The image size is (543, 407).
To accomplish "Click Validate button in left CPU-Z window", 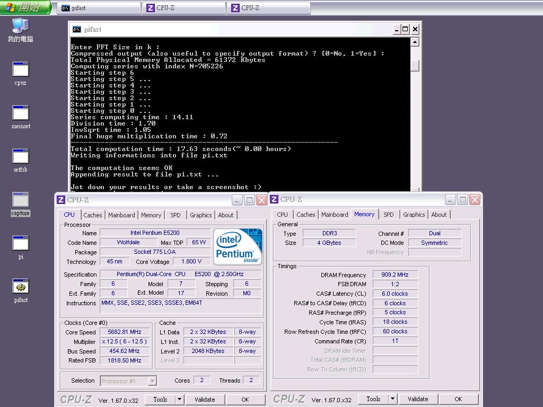I will (205, 400).
